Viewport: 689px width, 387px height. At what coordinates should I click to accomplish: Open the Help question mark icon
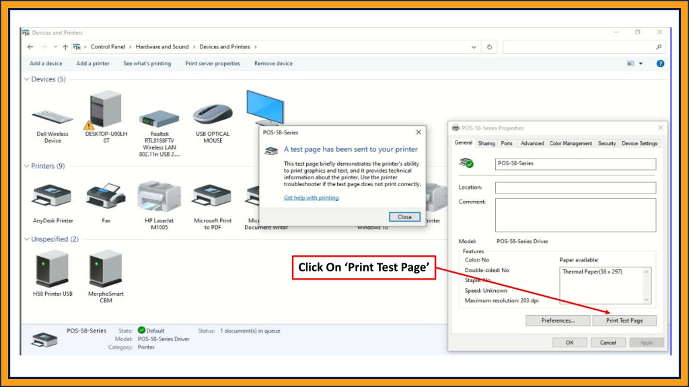point(660,64)
